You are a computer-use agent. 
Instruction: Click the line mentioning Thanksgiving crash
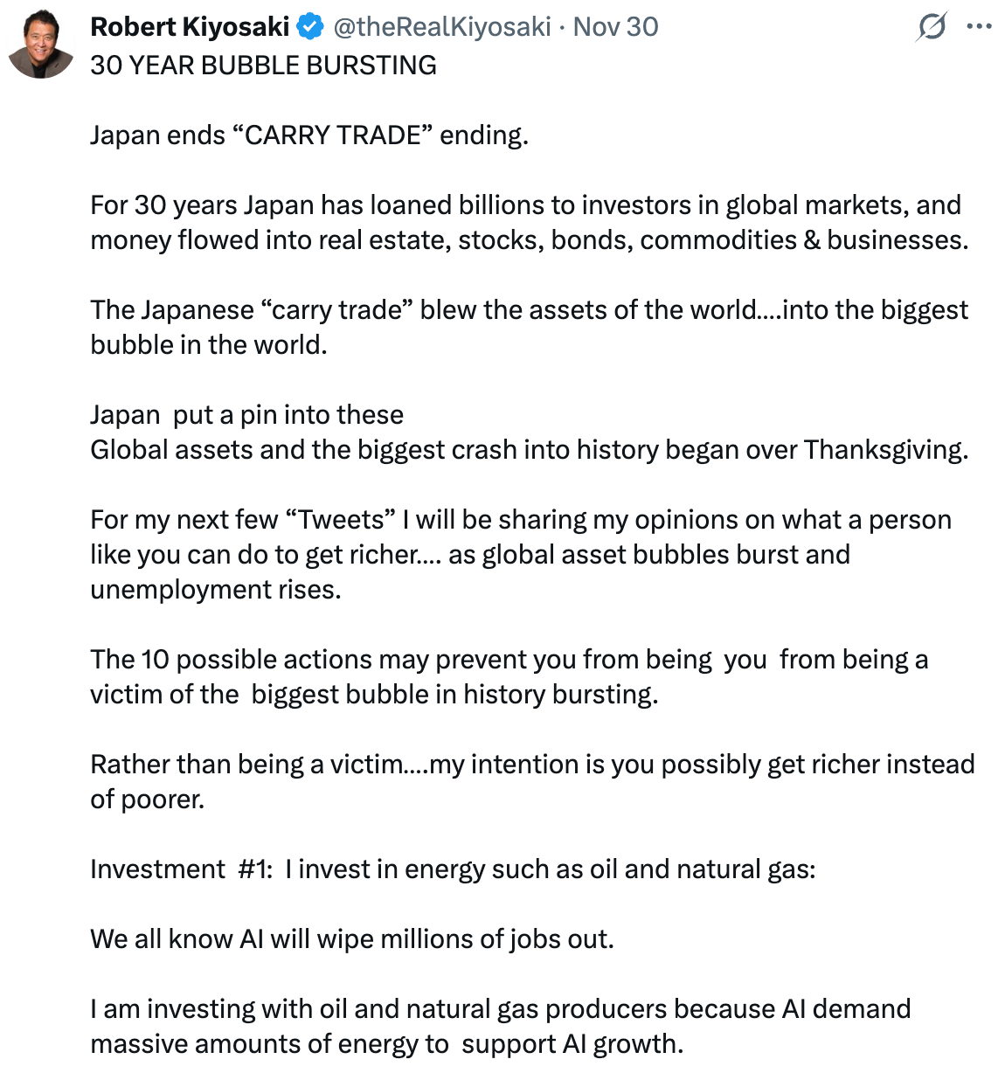tap(530, 450)
